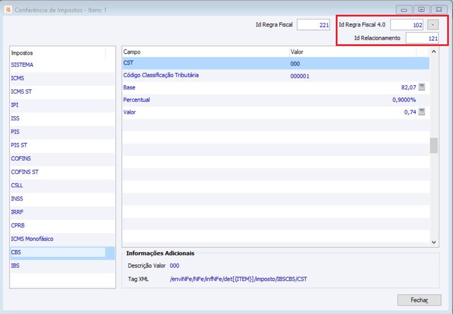This screenshot has height=314, width=453.
Task: Click the Id Relacionamento input field
Action: click(422, 38)
